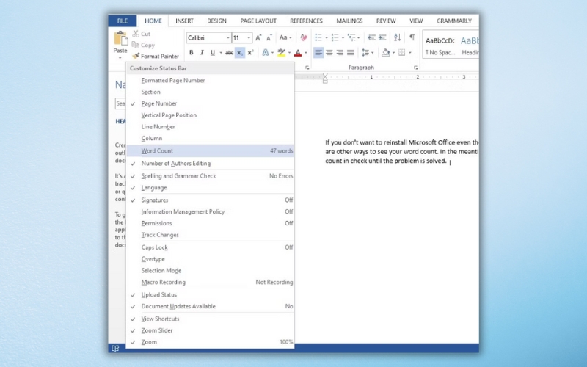The image size is (587, 367).
Task: Cut the selection with scissors icon
Action: click(141, 34)
